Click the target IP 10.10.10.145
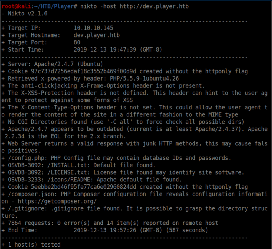Viewport: 272px width, 249px height. coord(93,28)
